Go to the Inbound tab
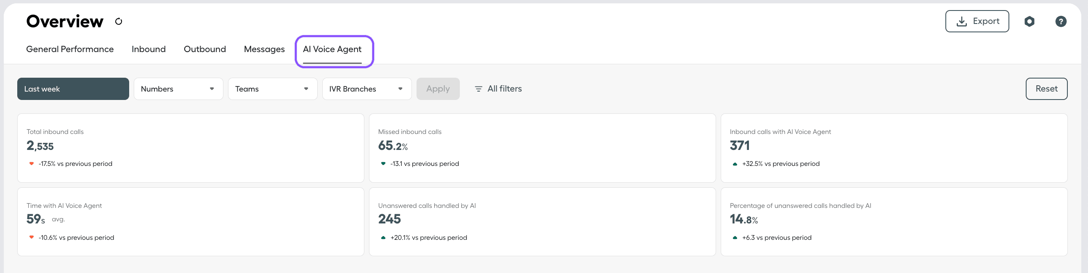The image size is (1088, 273). click(149, 50)
